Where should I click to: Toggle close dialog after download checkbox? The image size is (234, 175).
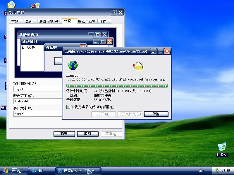click(x=68, y=107)
